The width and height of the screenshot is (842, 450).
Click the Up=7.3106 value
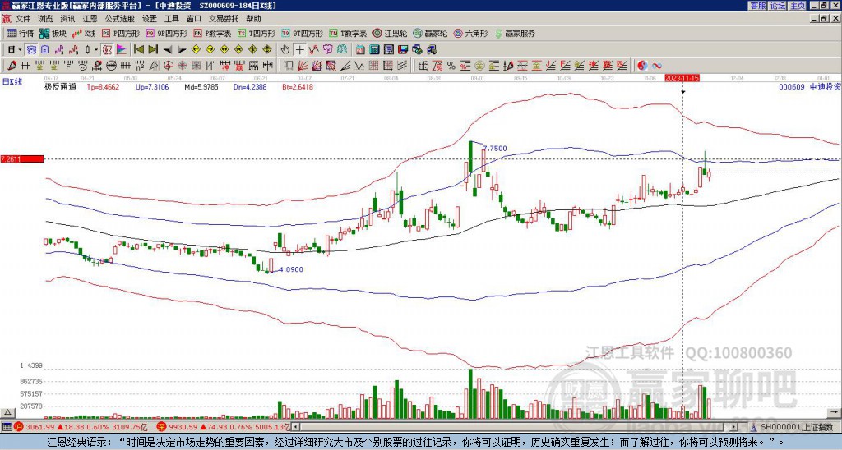[x=152, y=87]
